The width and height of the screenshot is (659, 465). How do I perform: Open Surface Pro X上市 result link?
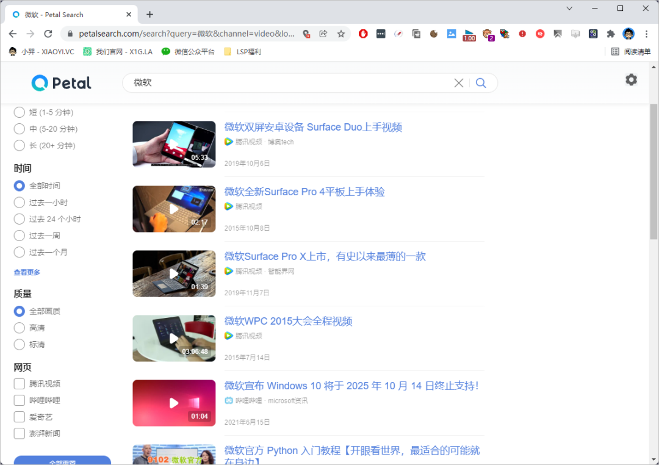[325, 256]
